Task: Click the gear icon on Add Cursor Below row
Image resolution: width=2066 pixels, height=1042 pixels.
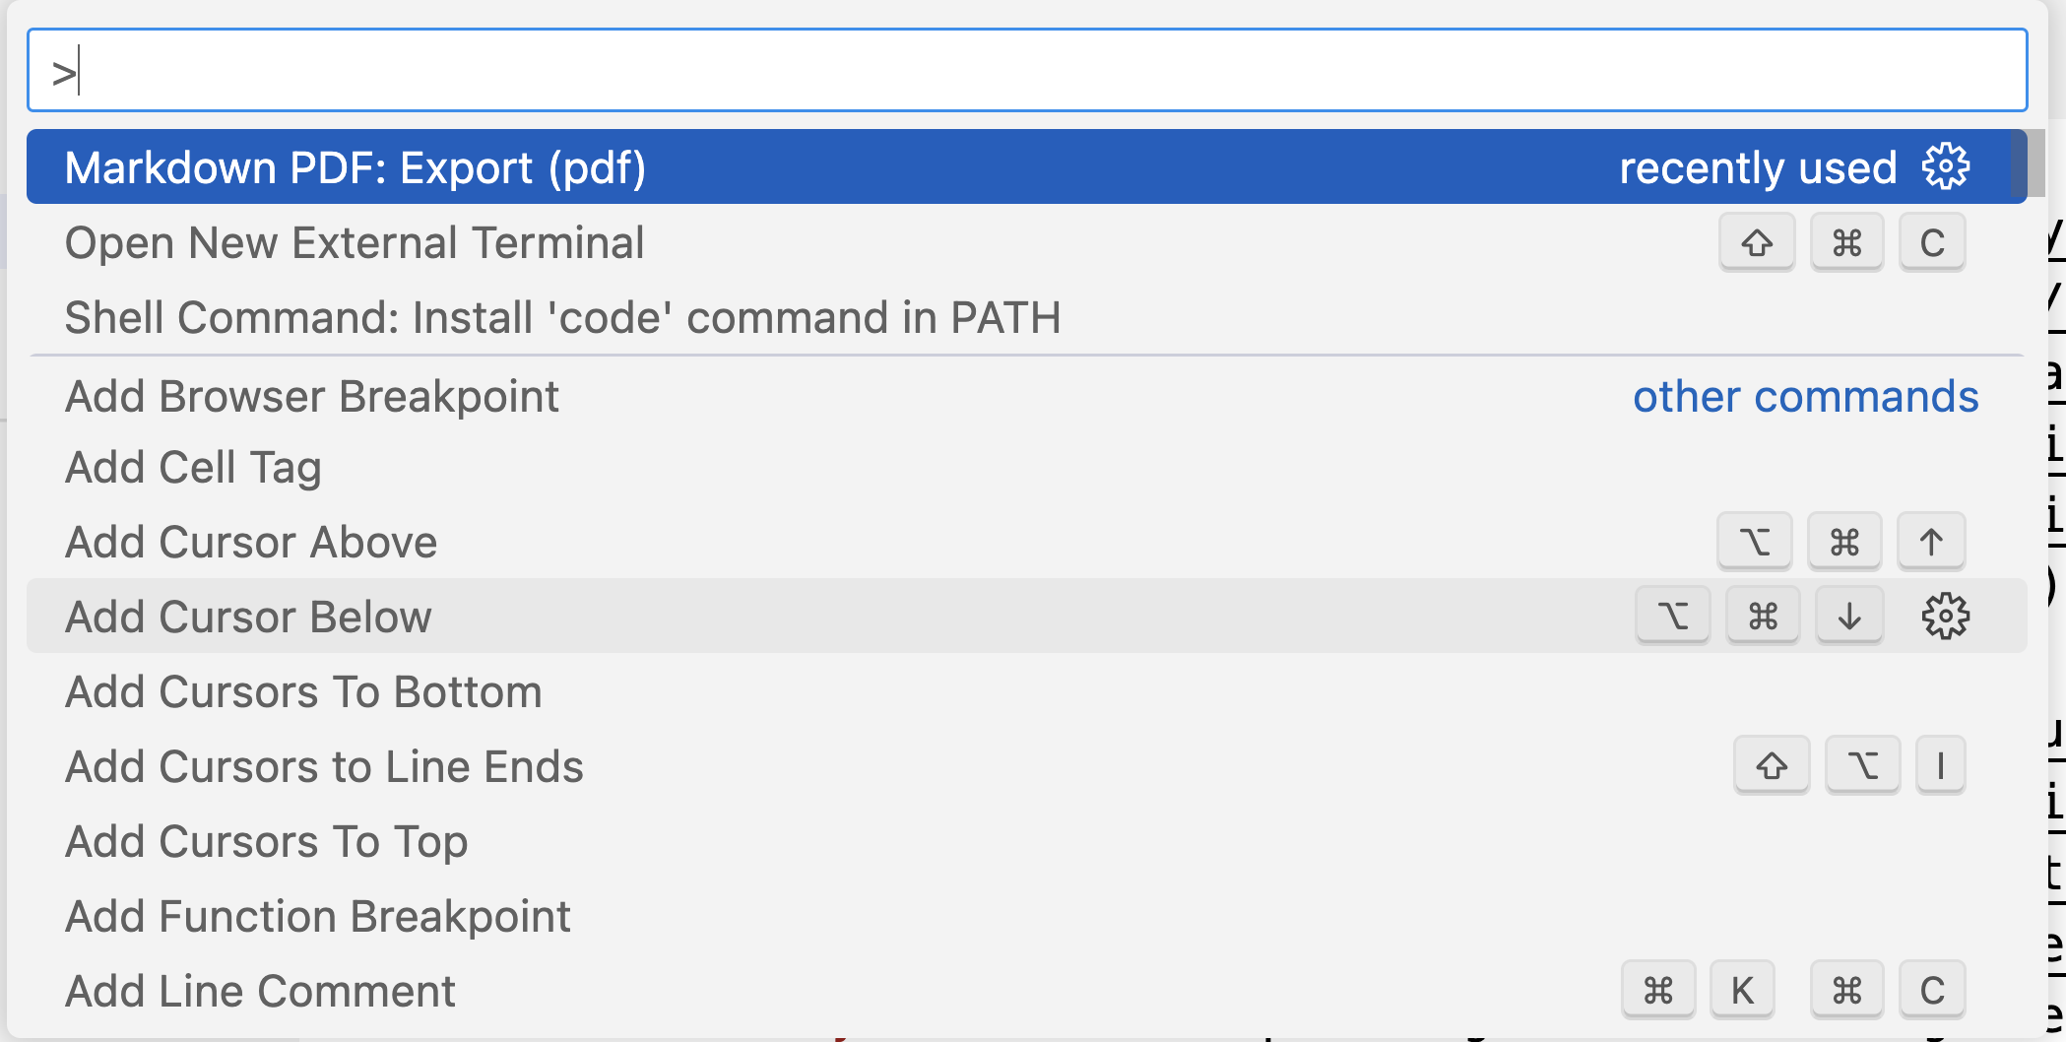Action: [1941, 616]
